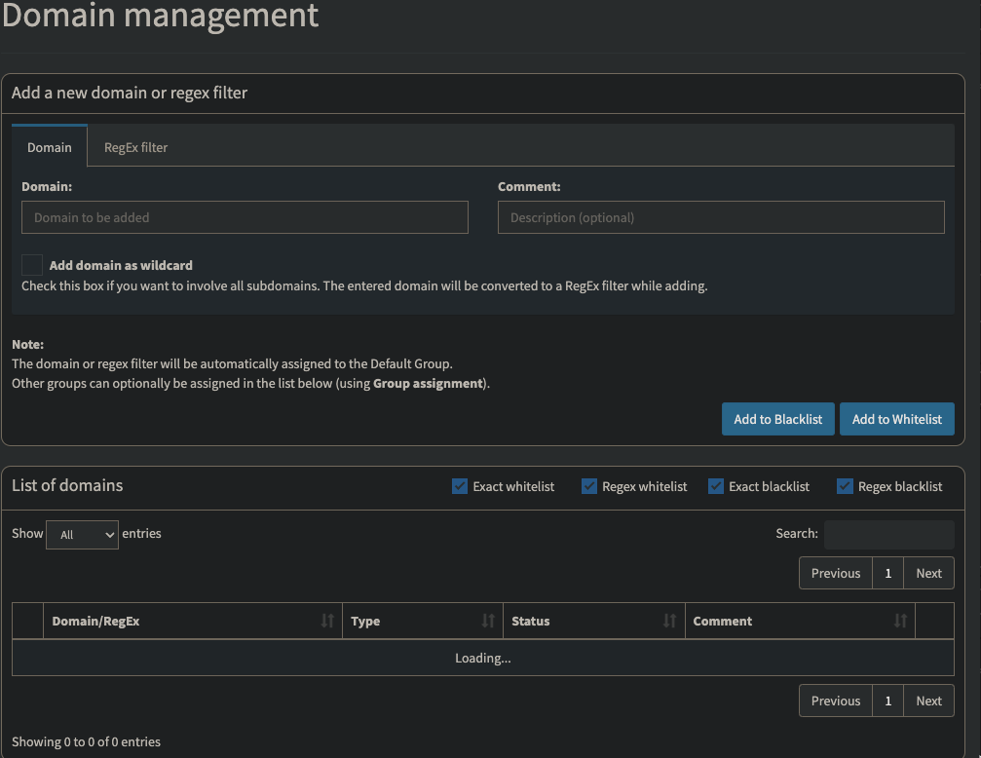Select the Domain tab
Screen dimensions: 981x758
(x=49, y=147)
